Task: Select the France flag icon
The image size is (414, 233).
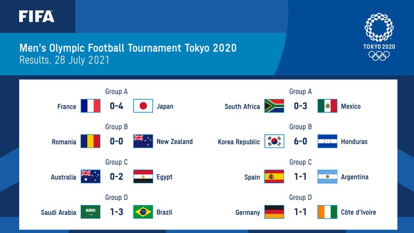Action: pos(91,106)
